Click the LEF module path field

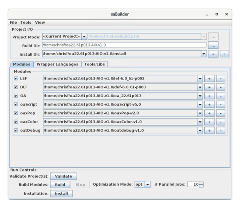[x=120, y=79]
